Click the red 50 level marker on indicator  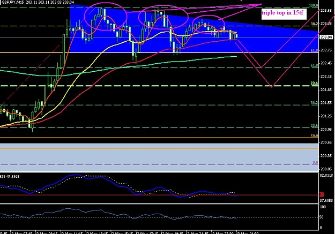322,195
